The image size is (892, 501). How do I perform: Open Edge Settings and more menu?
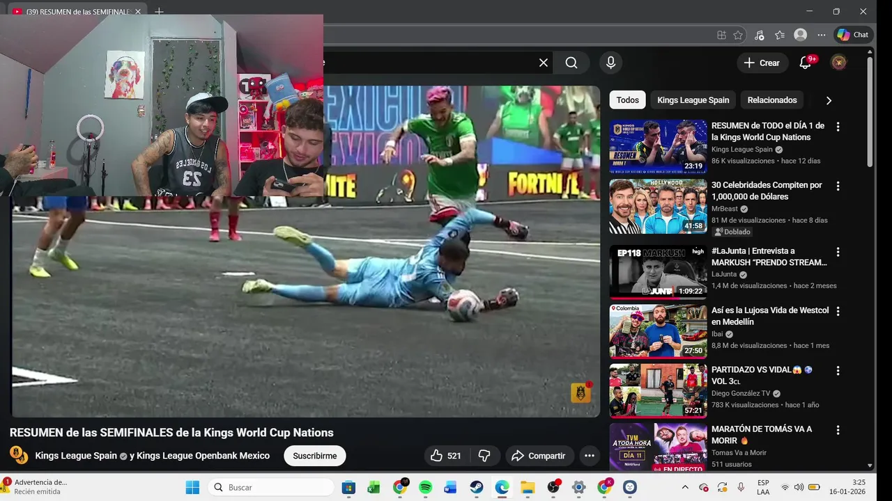(822, 35)
